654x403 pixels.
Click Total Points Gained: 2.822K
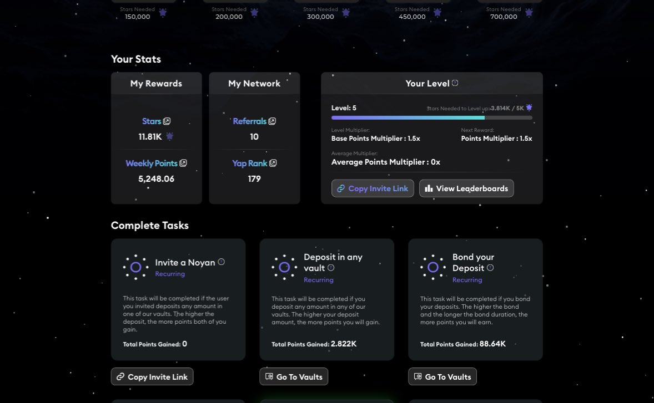314,344
